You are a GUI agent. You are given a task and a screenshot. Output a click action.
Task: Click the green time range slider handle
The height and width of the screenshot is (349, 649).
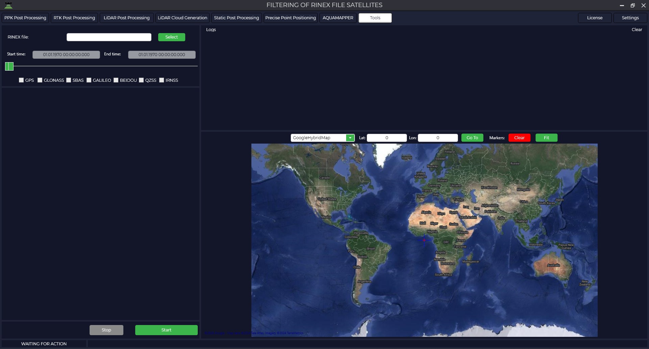click(9, 66)
